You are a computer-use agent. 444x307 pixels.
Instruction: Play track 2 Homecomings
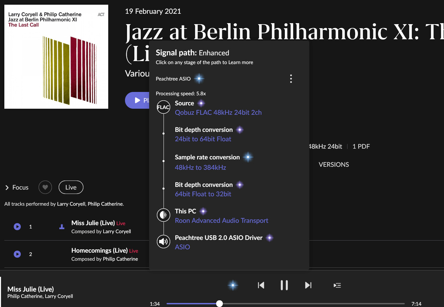(17, 254)
